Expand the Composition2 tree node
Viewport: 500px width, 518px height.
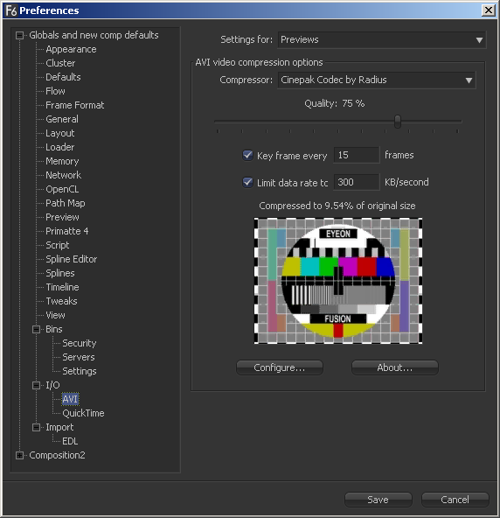coord(20,456)
